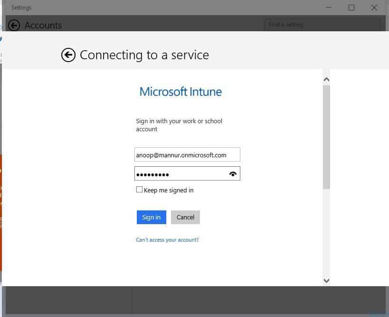This screenshot has height=317, width=389.
Task: Click Sign in with your work or school account text
Action: pos(179,125)
